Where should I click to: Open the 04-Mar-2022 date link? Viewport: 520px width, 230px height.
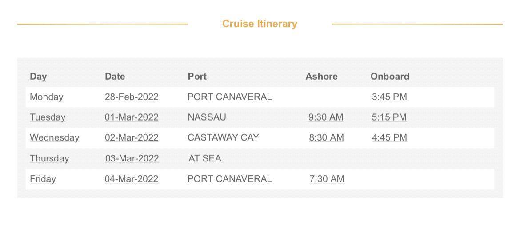(x=132, y=179)
